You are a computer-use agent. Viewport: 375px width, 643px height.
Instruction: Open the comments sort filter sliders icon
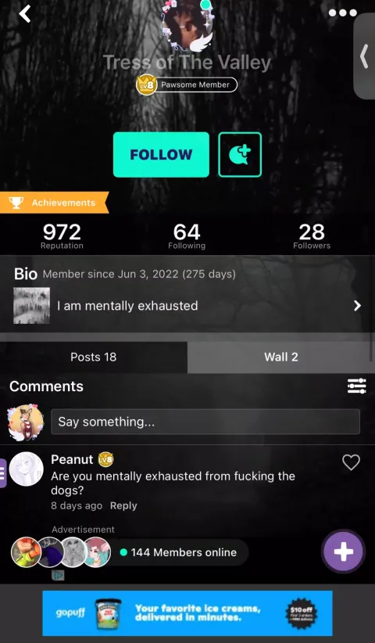[x=356, y=386]
